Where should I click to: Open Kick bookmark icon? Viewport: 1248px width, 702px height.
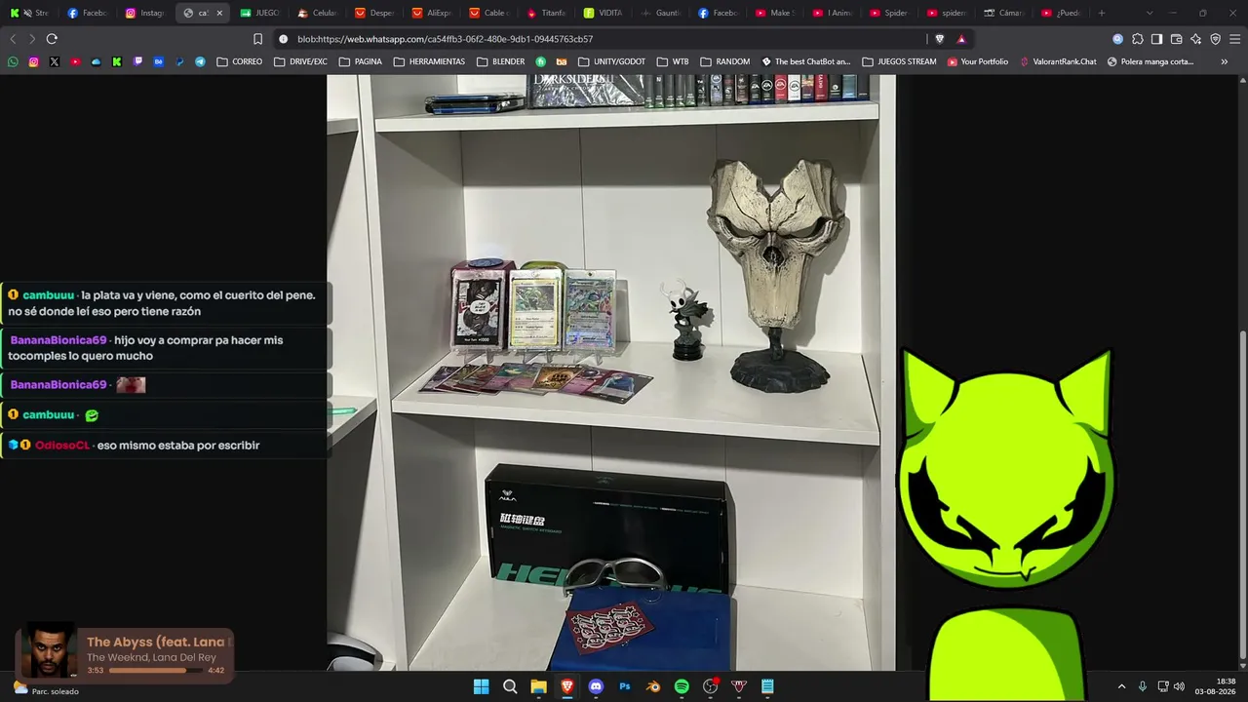117,61
